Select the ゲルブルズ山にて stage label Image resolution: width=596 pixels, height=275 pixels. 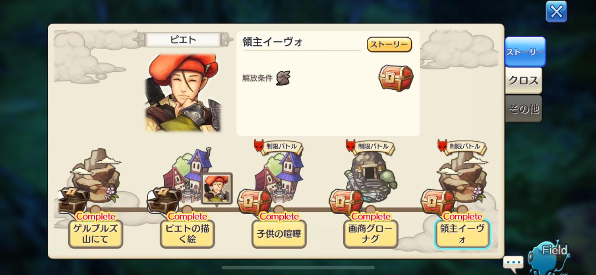96,234
